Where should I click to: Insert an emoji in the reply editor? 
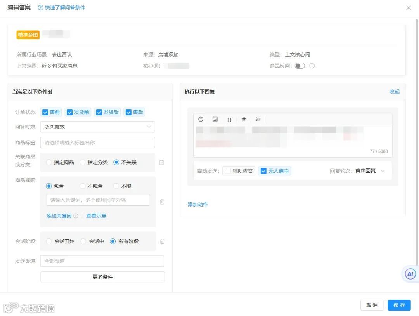[201, 119]
